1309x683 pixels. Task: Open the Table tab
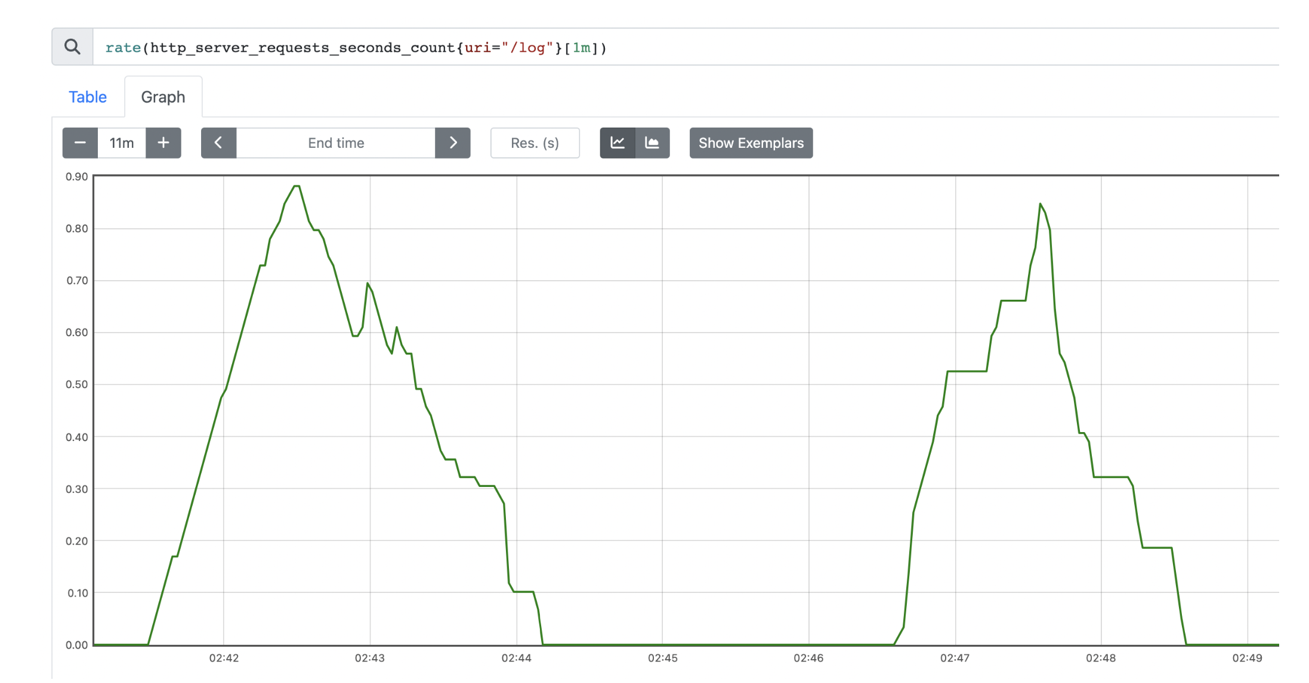coord(88,97)
